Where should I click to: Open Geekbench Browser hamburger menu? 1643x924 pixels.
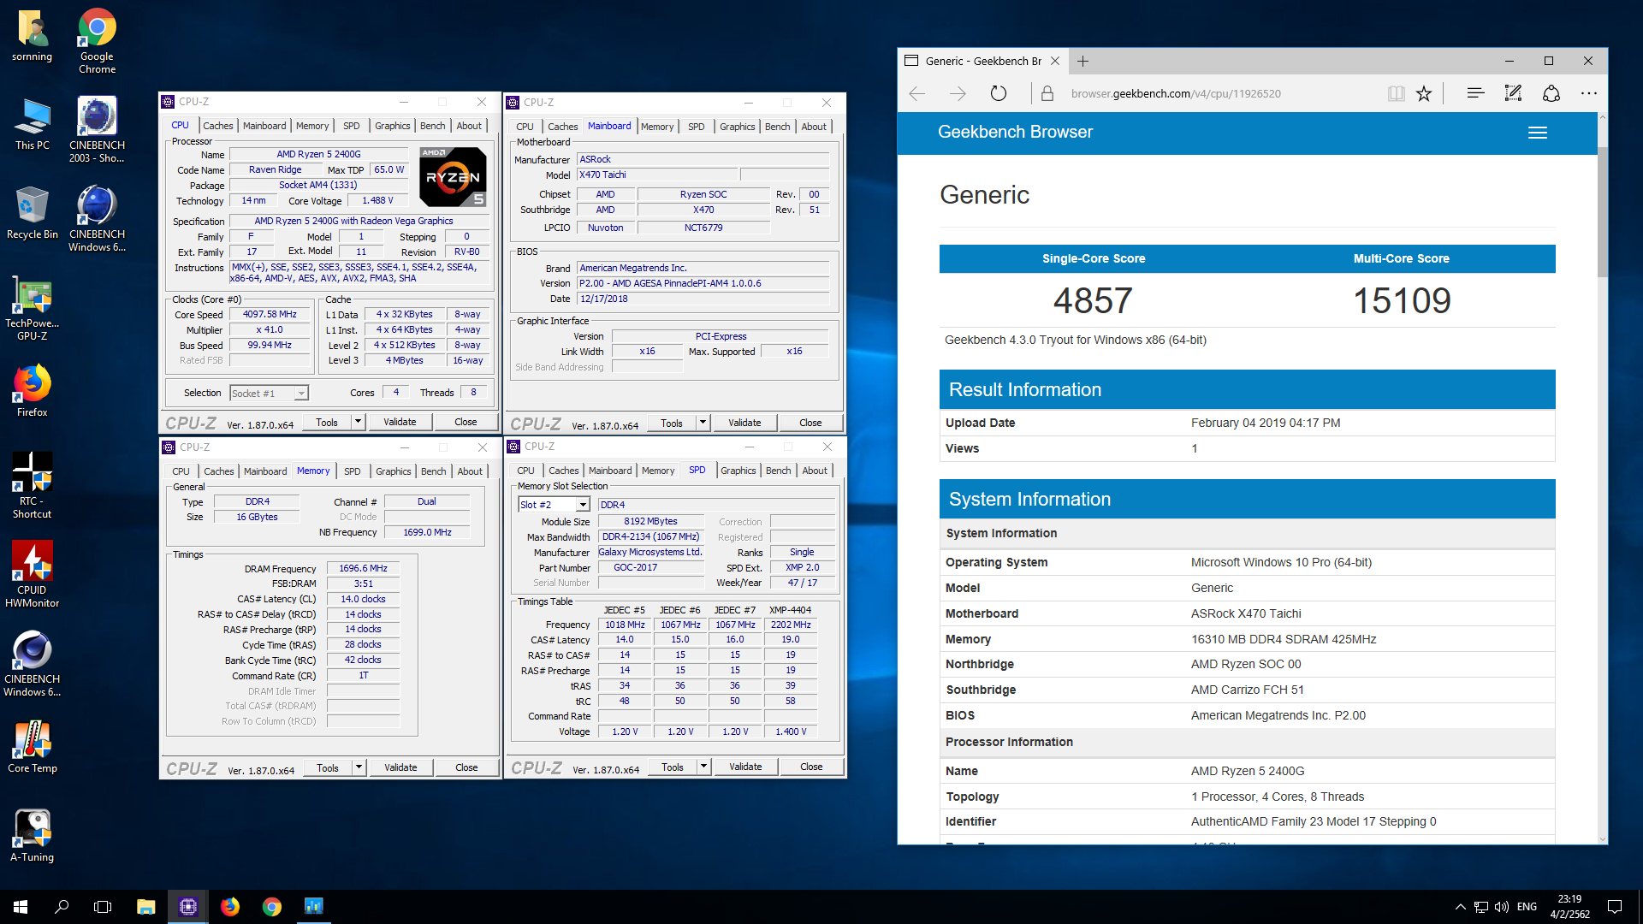click(x=1538, y=133)
